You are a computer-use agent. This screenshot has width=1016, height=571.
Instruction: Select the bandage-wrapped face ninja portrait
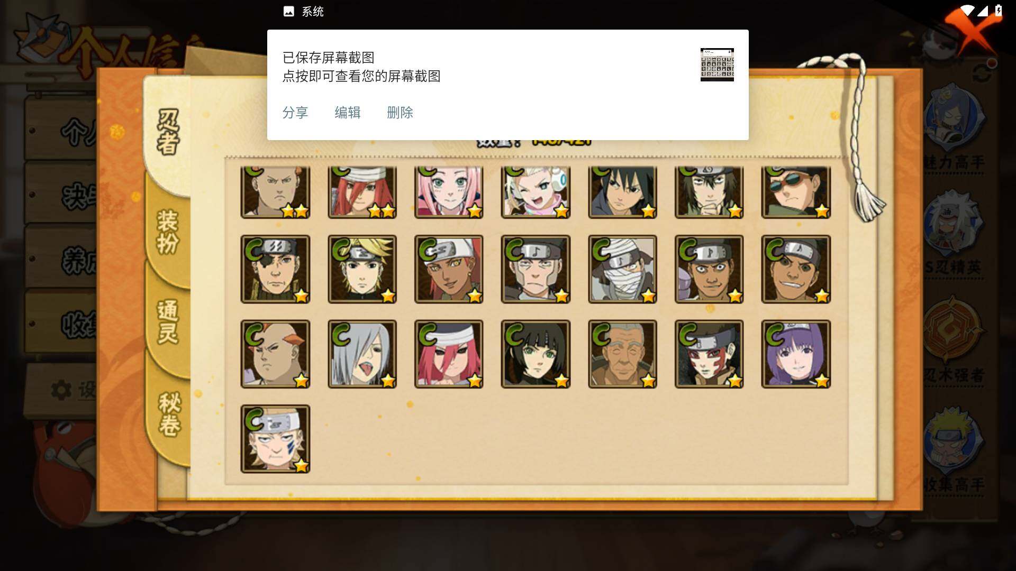click(x=622, y=270)
